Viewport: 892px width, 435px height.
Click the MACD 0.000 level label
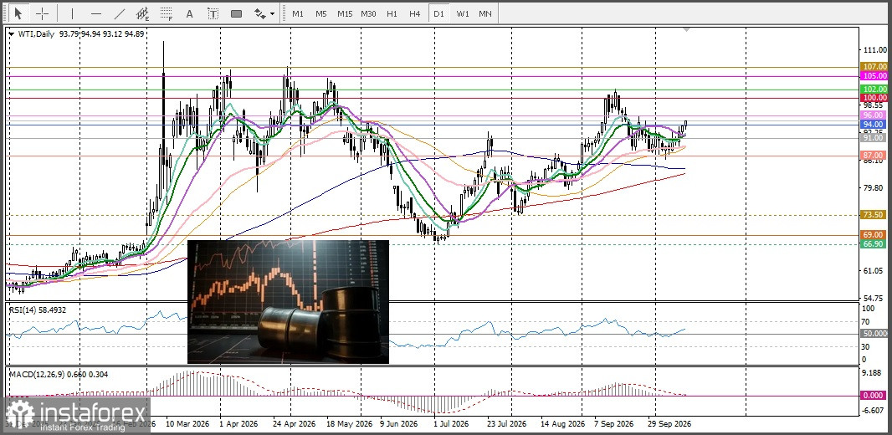(x=874, y=396)
